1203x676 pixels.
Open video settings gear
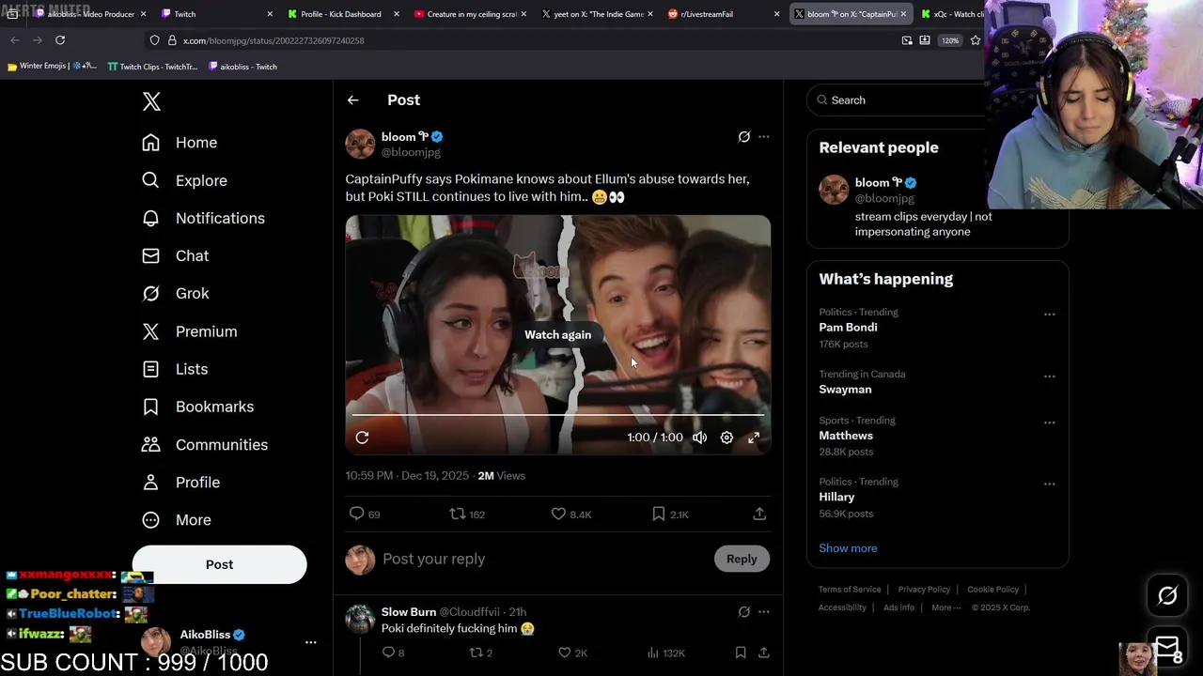coord(726,438)
